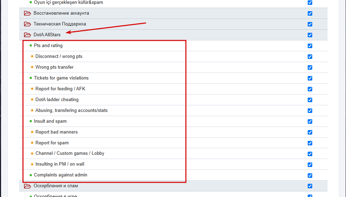
Task: Click the Insult and spam entry
Action: coord(50,121)
